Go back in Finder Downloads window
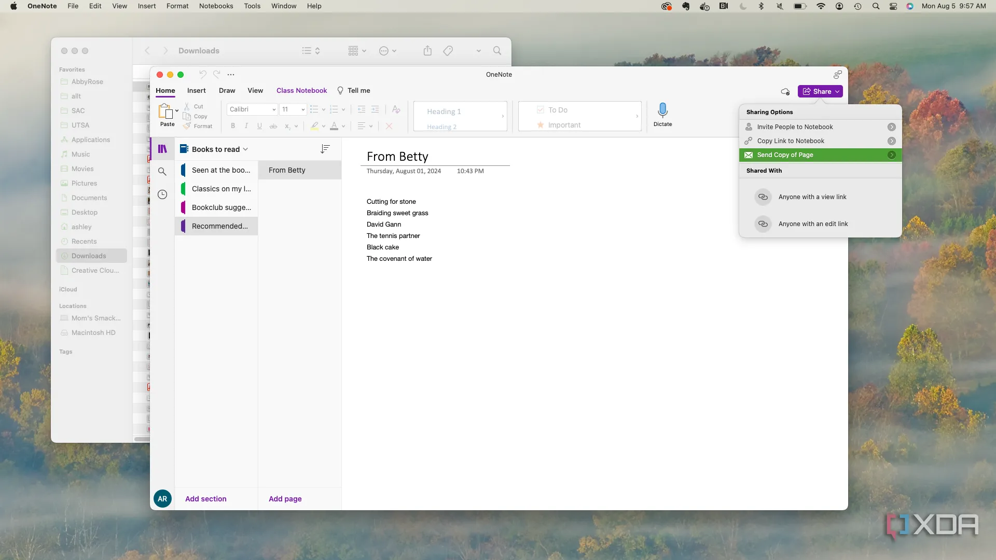This screenshot has width=996, height=560. pos(147,51)
